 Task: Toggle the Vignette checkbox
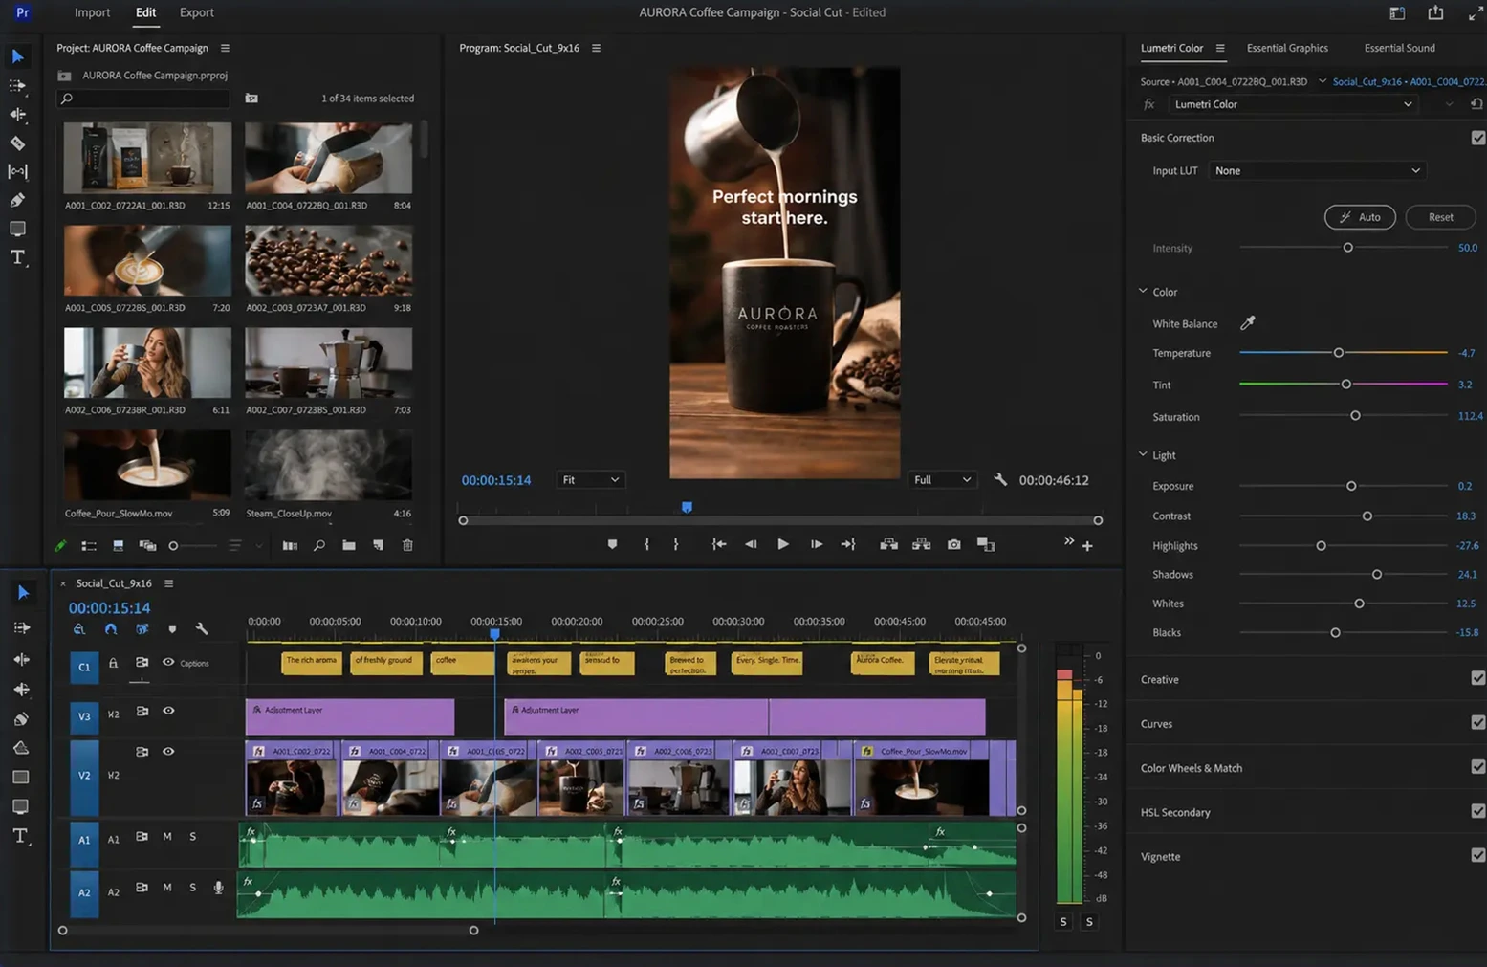point(1478,855)
